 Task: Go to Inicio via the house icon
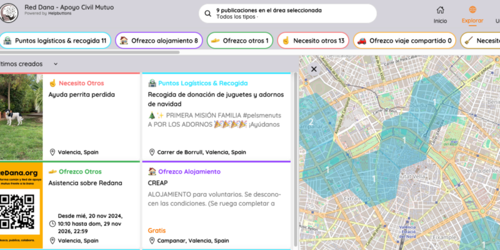(x=441, y=10)
